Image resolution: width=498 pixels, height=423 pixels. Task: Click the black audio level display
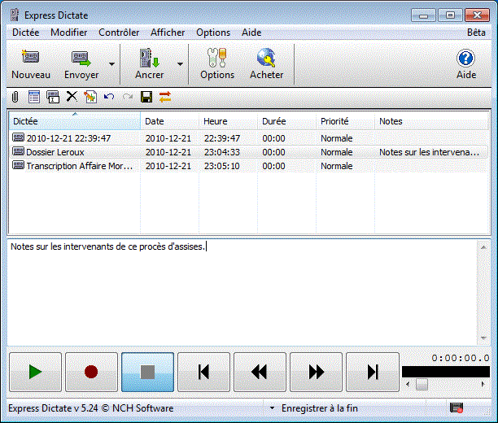pos(446,372)
